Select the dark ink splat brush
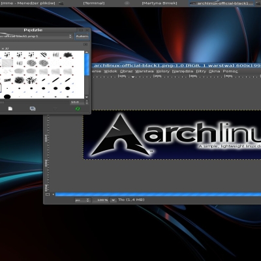261x261 pixels. pos(68,55)
